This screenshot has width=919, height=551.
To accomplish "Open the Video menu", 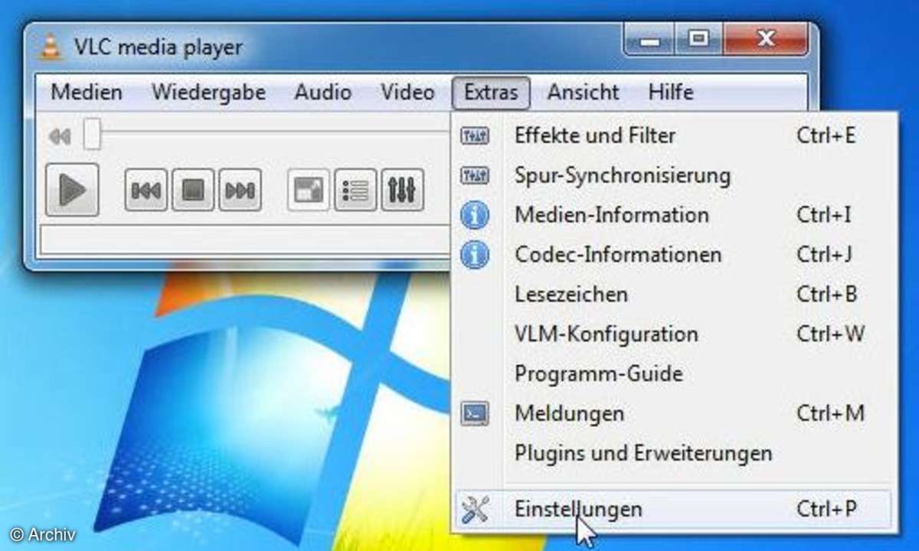I will tap(408, 93).
